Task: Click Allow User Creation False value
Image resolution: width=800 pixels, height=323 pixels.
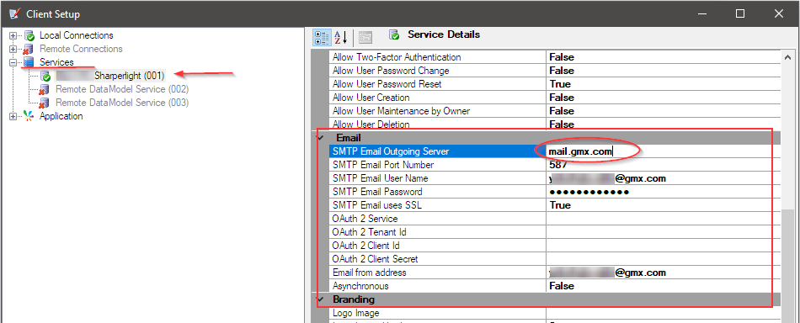Action: [x=664, y=98]
